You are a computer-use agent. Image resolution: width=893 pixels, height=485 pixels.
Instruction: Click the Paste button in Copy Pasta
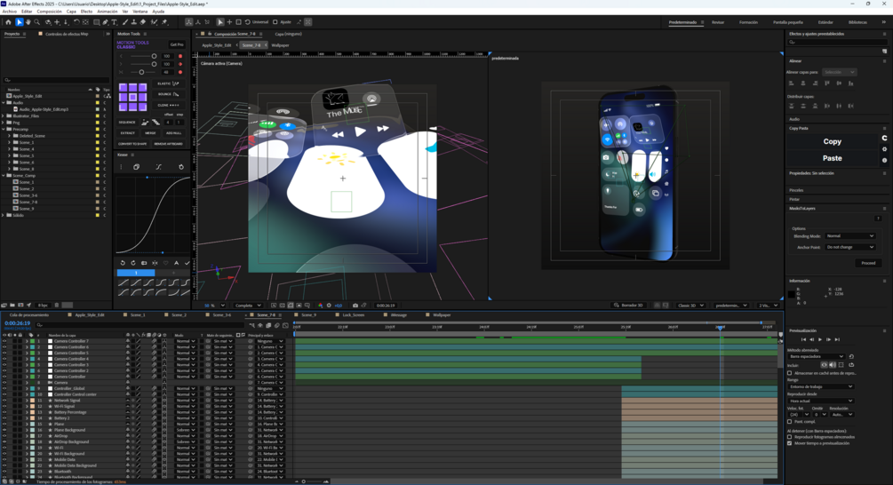832,158
